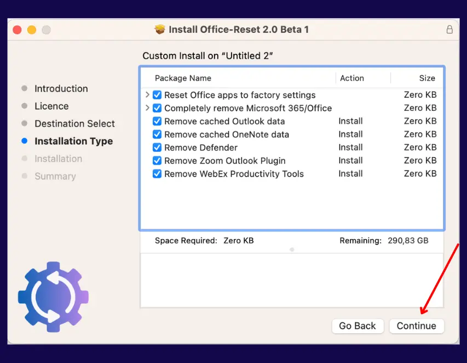Screen dimensions: 467x363
Task: Click the Package Name column header
Action: click(x=183, y=78)
